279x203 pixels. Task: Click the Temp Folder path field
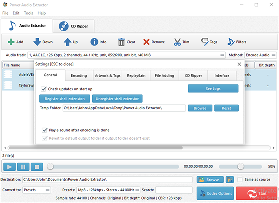point(124,108)
